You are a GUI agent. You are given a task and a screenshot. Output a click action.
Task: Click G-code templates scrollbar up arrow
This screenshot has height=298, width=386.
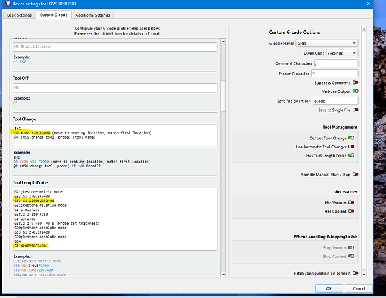[223, 41]
